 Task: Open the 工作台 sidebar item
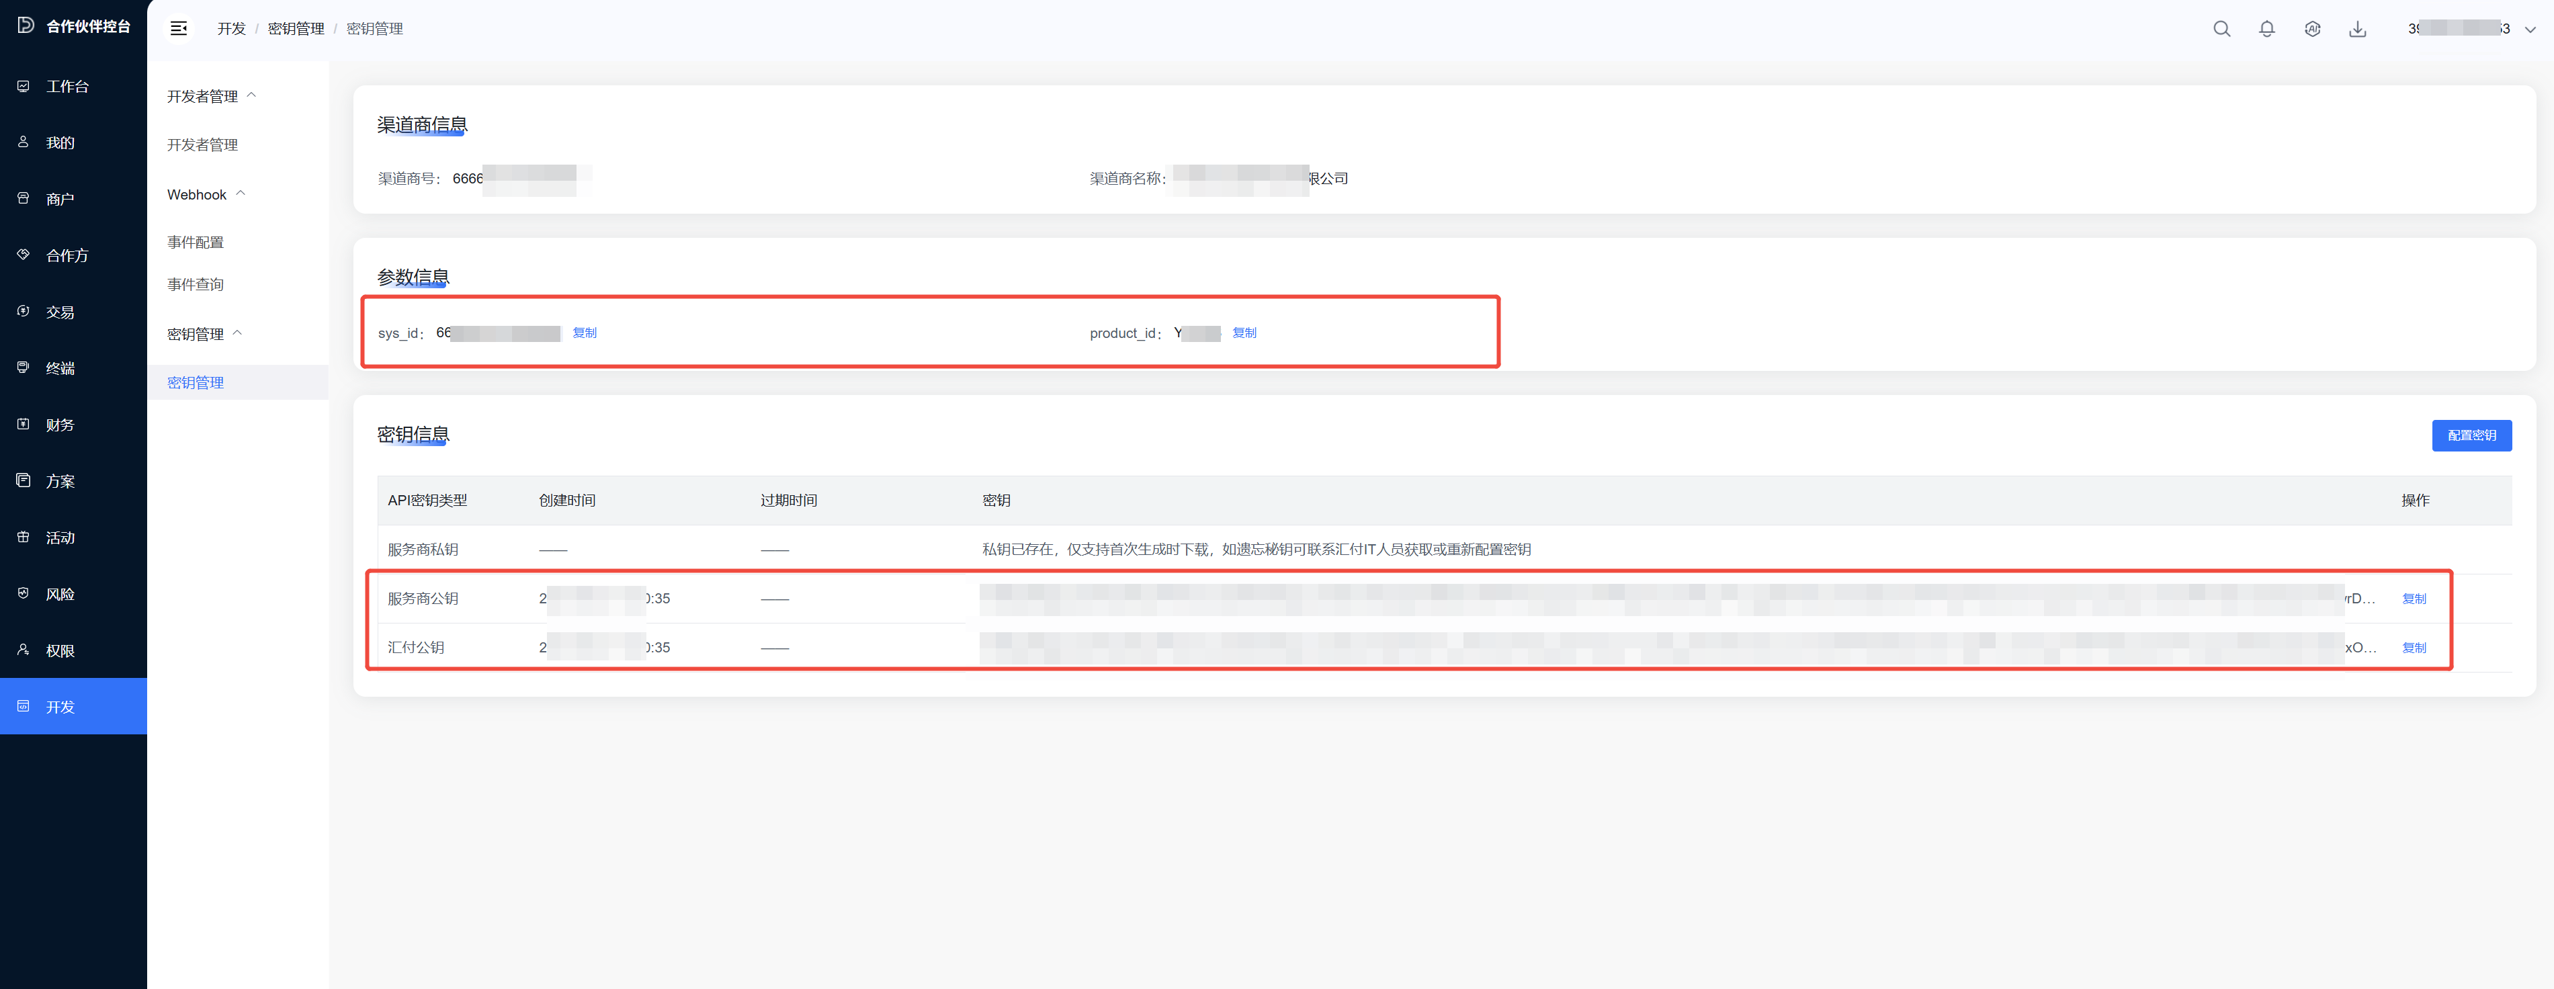tap(67, 86)
